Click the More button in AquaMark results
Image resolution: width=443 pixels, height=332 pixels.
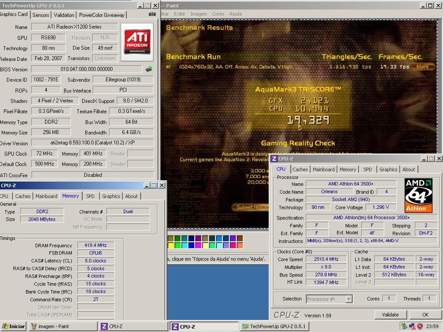(x=423, y=67)
